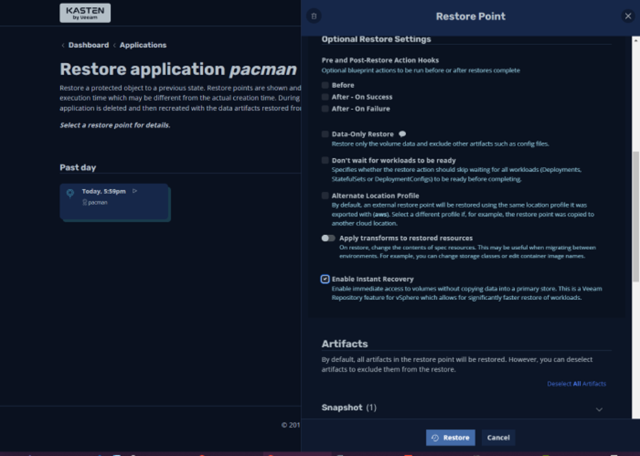Toggle Apply transforms to restored resources switch
This screenshot has width=640, height=456.
(x=328, y=239)
